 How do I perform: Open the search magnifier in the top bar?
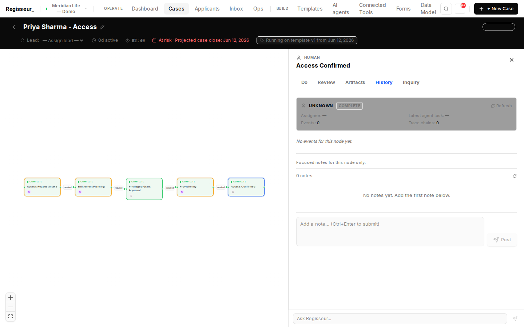point(446,9)
